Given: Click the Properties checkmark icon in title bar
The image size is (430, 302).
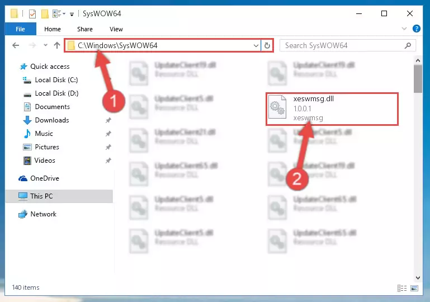Looking at the screenshot, I should click(x=32, y=13).
